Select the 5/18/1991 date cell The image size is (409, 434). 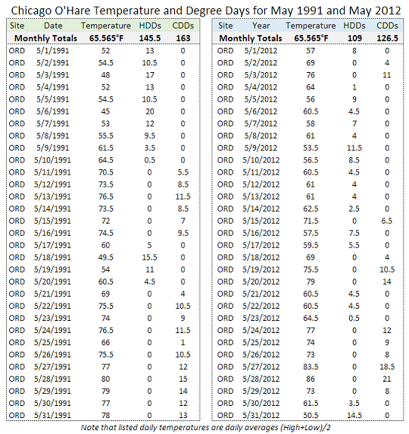(52, 257)
